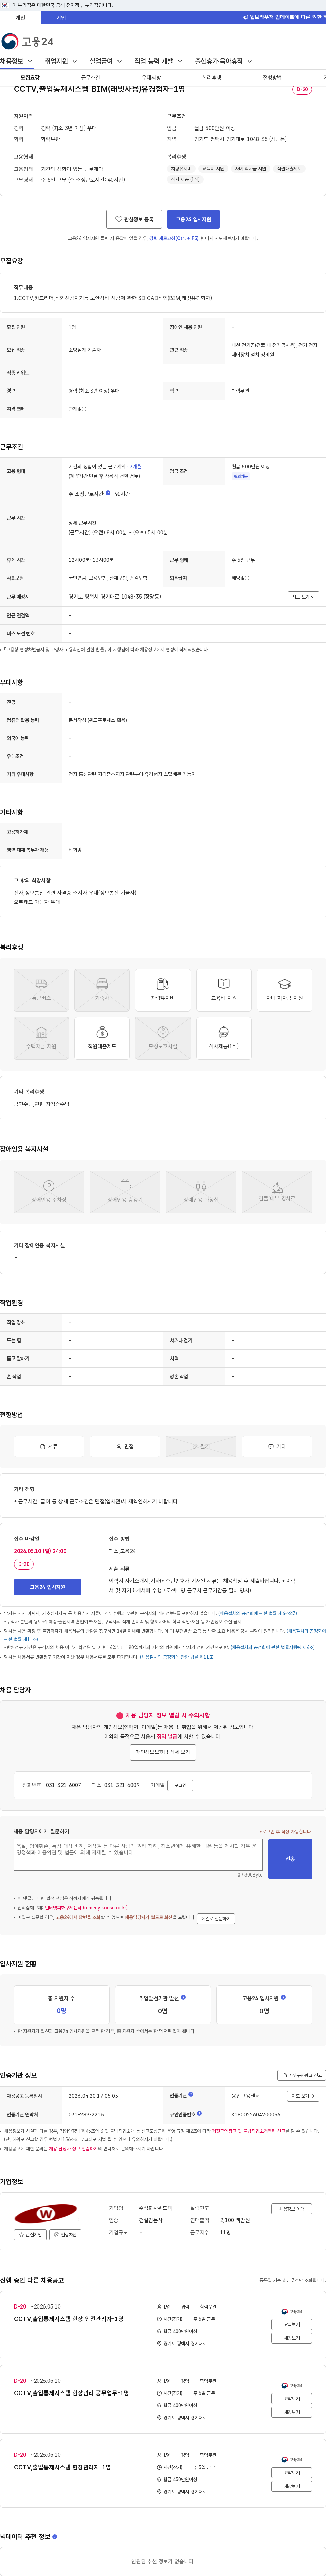Click the company W logo
Screen dimensions: 326x2576
(x=46, y=2214)
